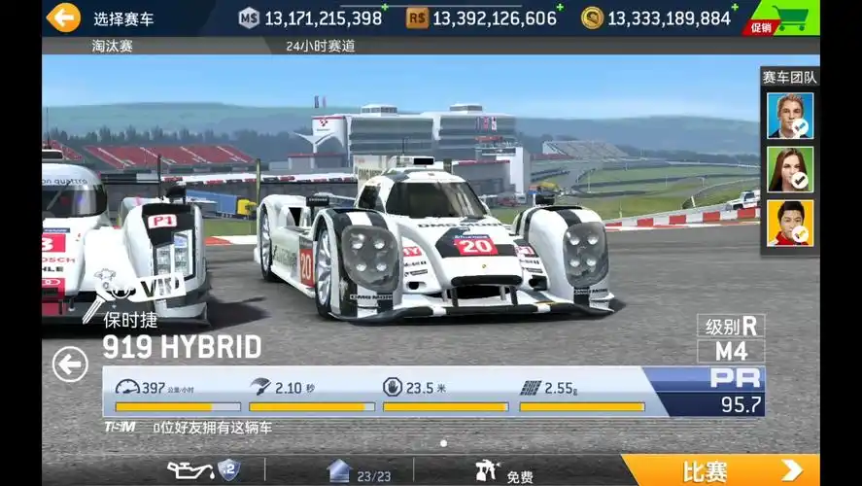Toggle the dark-haired male crew member
862x486 pixels.
point(789,223)
